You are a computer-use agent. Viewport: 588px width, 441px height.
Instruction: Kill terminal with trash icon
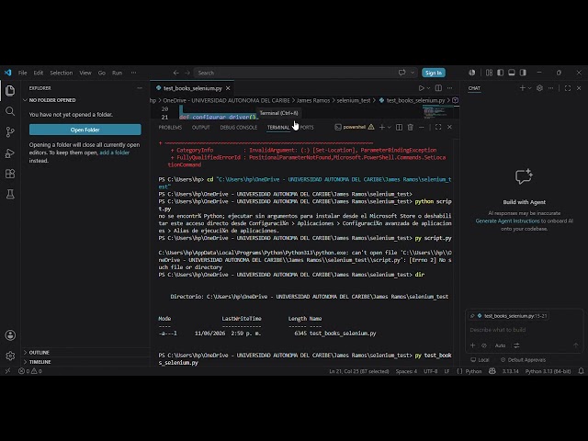click(x=411, y=127)
